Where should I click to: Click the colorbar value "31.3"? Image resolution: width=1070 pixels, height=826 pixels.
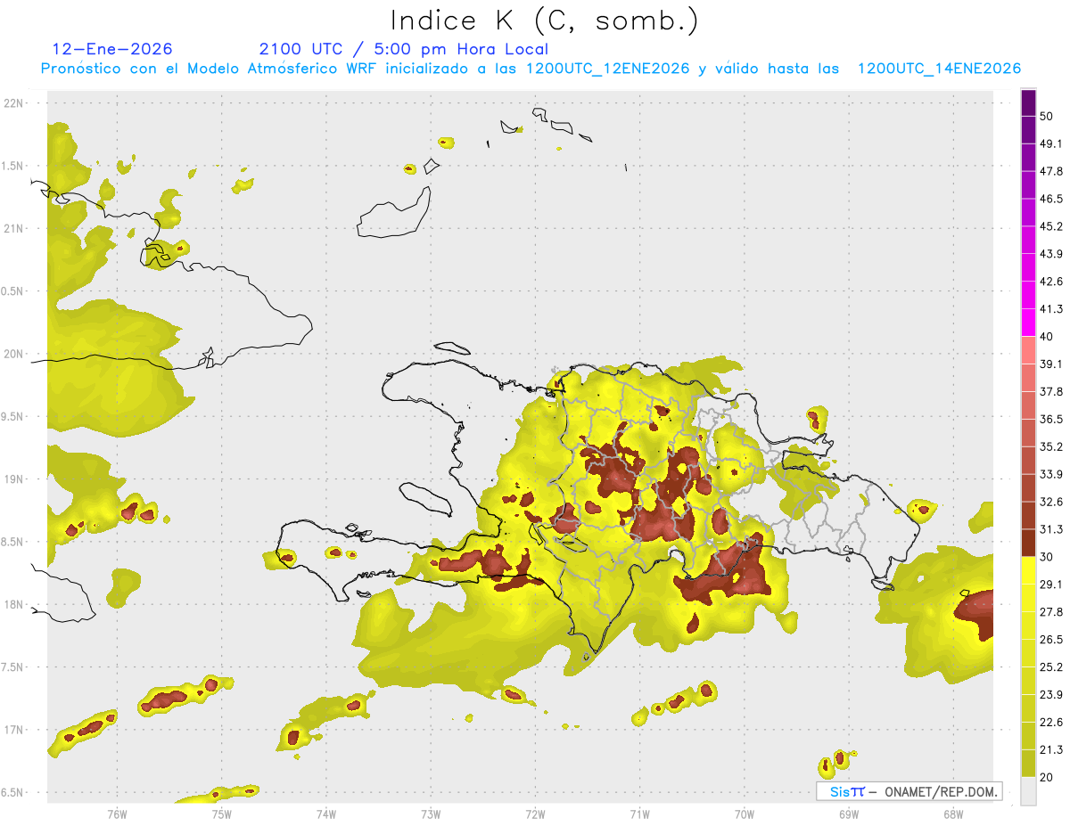point(1052,529)
